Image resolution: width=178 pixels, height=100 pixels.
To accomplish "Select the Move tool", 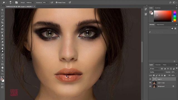I will pyautogui.click(x=2, y=10).
